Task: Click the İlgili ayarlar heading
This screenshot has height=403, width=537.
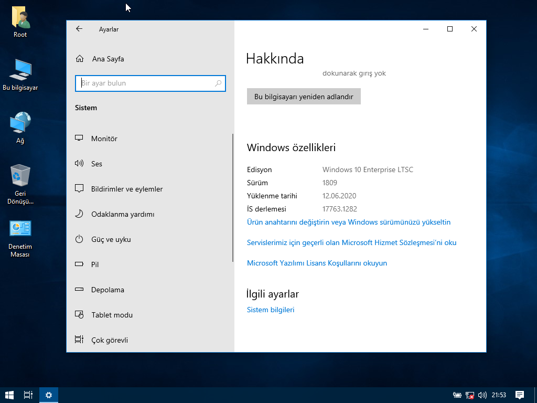Action: (x=273, y=294)
